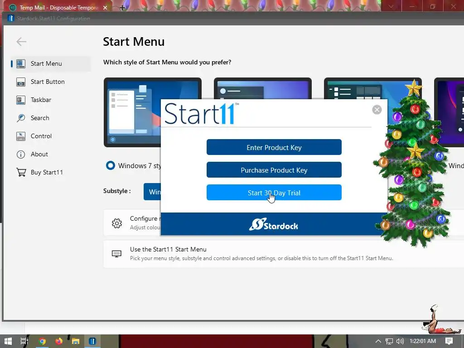Viewport: 464px width, 348px height.
Task: Click the Stardock logo banner
Action: point(273,225)
